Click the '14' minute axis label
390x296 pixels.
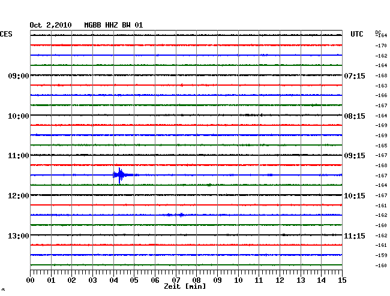[x=321, y=280]
